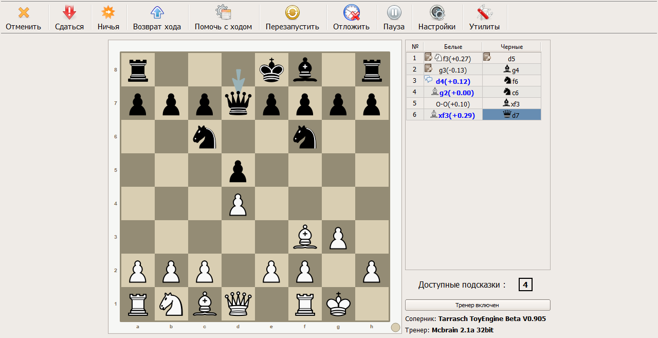Click the Белые column header
The width and height of the screenshot is (658, 338).
click(x=453, y=47)
